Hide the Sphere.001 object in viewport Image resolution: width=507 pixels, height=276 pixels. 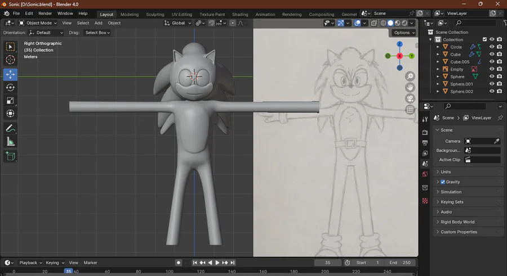492,84
